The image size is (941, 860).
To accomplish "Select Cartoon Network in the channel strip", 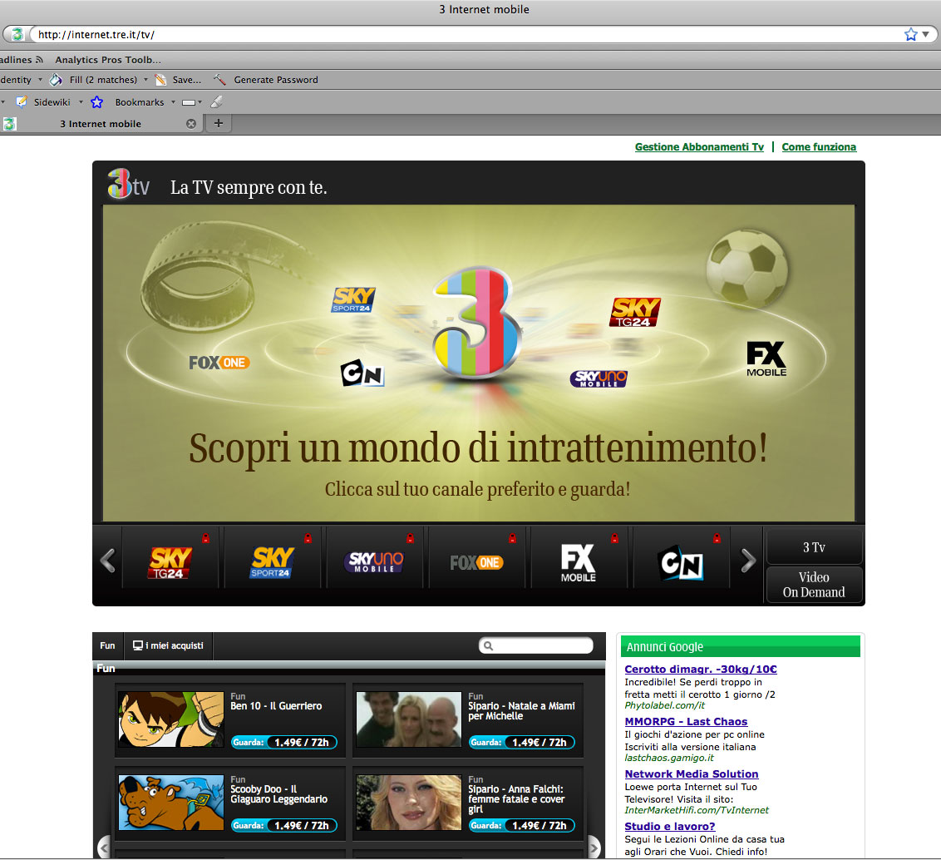I will pos(681,562).
